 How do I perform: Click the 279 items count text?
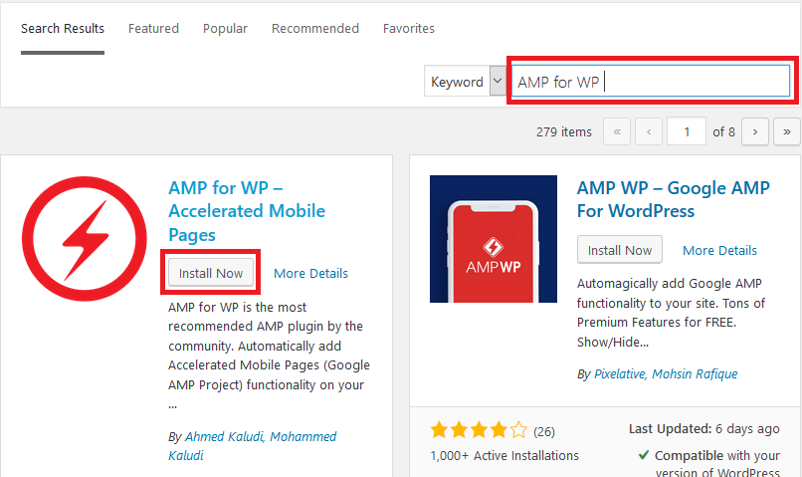[x=563, y=132]
